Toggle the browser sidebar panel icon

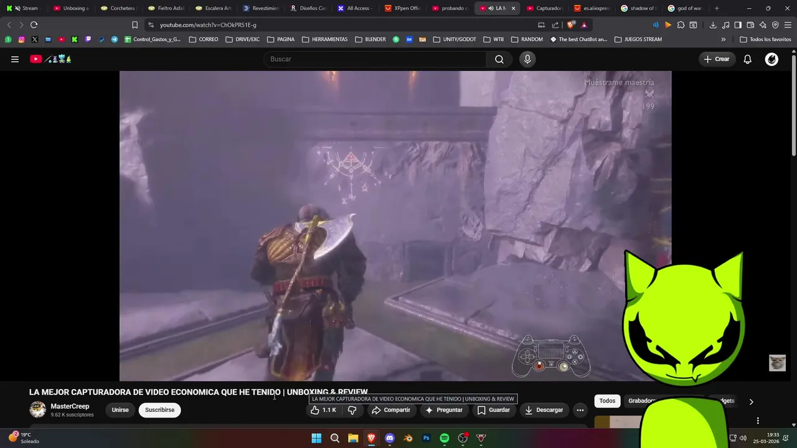point(738,25)
